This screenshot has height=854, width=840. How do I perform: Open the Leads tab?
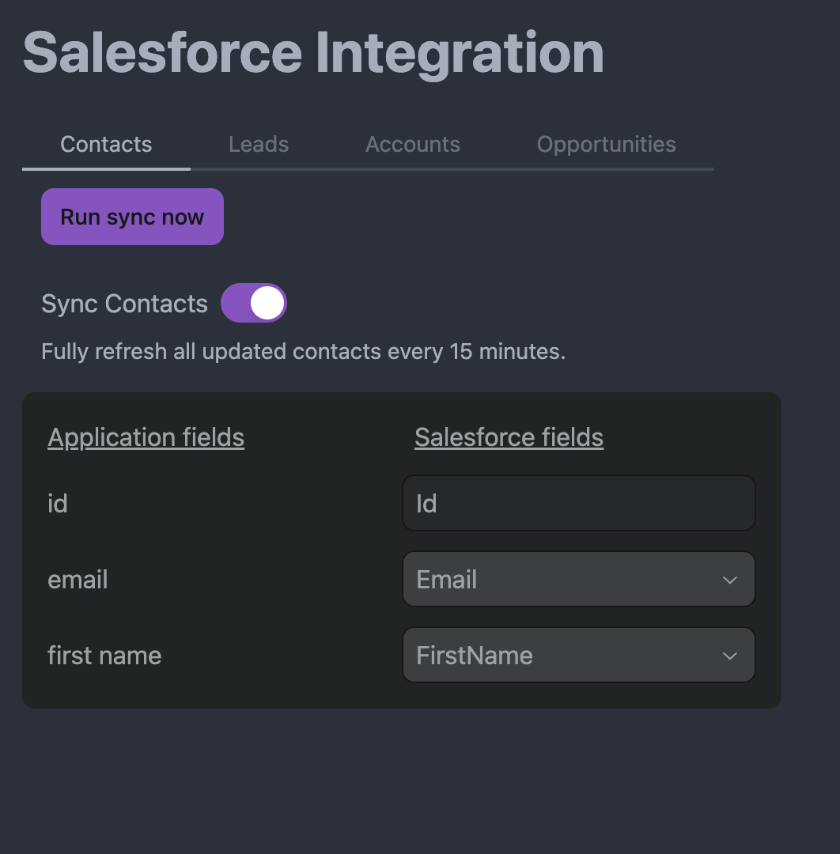[259, 145]
